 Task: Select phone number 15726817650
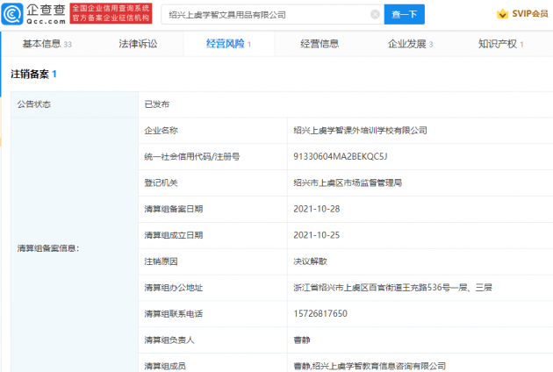click(x=320, y=314)
